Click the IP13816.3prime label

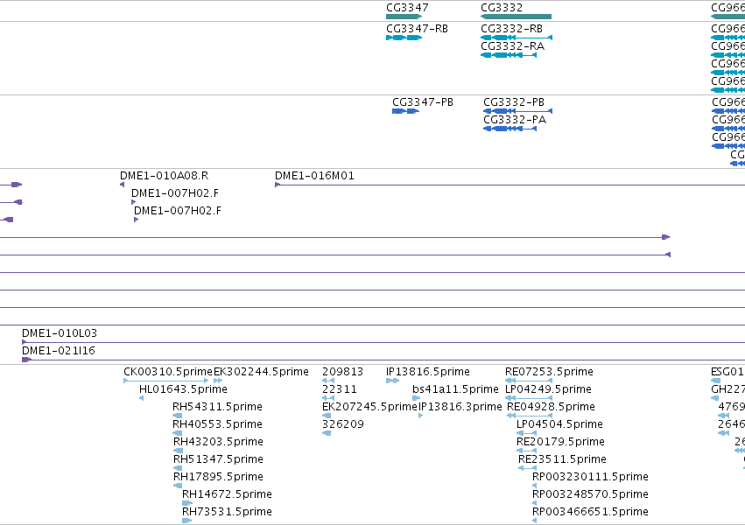pos(460,407)
